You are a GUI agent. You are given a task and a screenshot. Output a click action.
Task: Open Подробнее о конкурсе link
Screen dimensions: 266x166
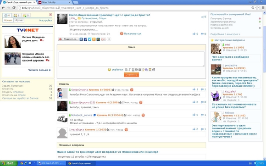[x=225, y=34]
